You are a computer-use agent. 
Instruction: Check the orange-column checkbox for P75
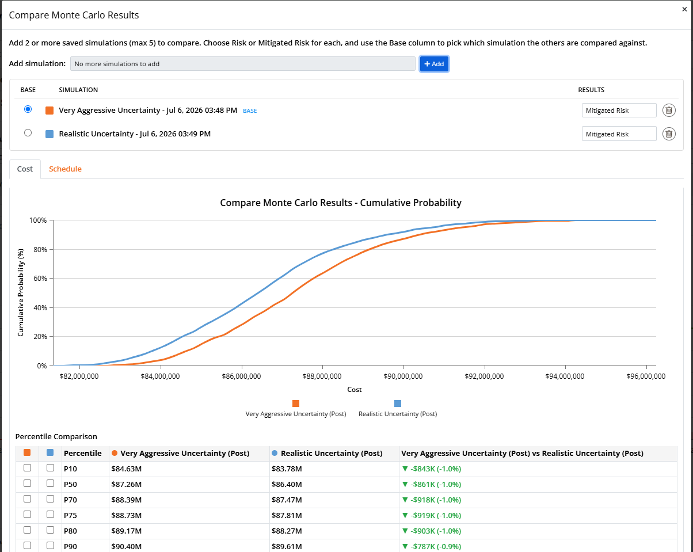pyautogui.click(x=27, y=515)
